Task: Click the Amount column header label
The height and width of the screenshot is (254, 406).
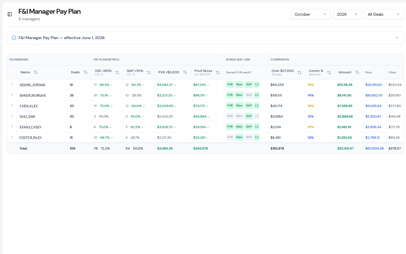Action: pyautogui.click(x=345, y=72)
